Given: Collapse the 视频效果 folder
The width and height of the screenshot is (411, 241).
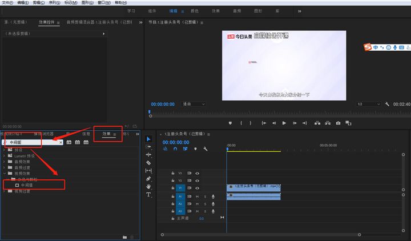Looking at the screenshot, I should (4, 174).
